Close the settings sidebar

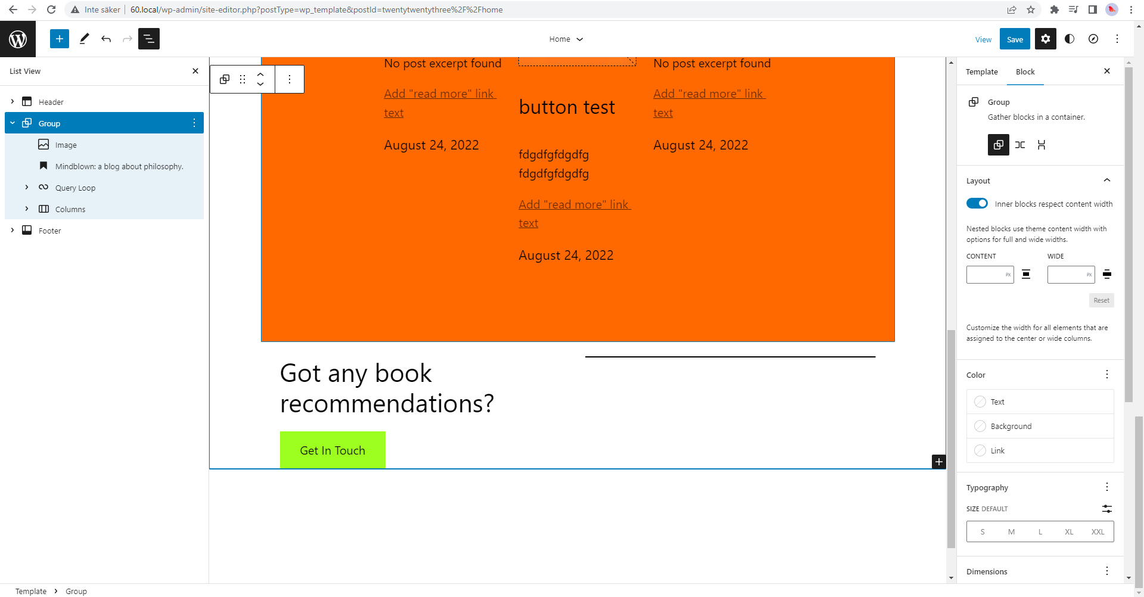(x=1107, y=71)
